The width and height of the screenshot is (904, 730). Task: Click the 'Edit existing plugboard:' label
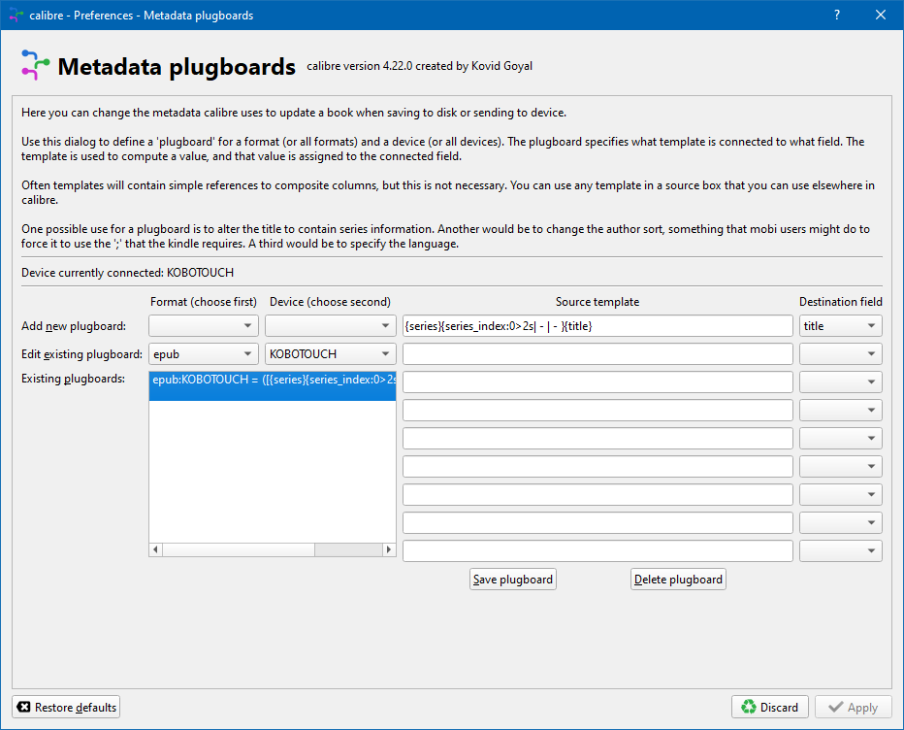tap(81, 354)
